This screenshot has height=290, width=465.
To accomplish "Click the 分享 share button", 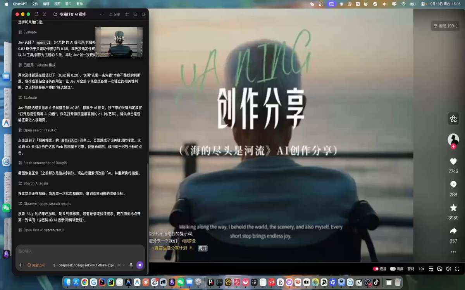I will point(115,14).
